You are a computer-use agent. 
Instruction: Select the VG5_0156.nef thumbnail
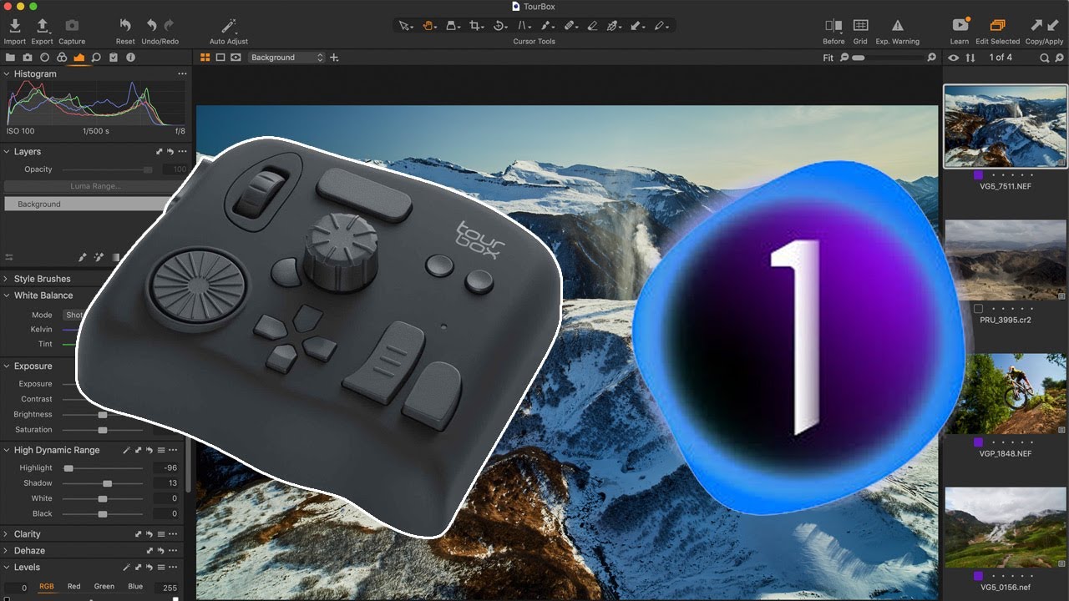(1005, 528)
